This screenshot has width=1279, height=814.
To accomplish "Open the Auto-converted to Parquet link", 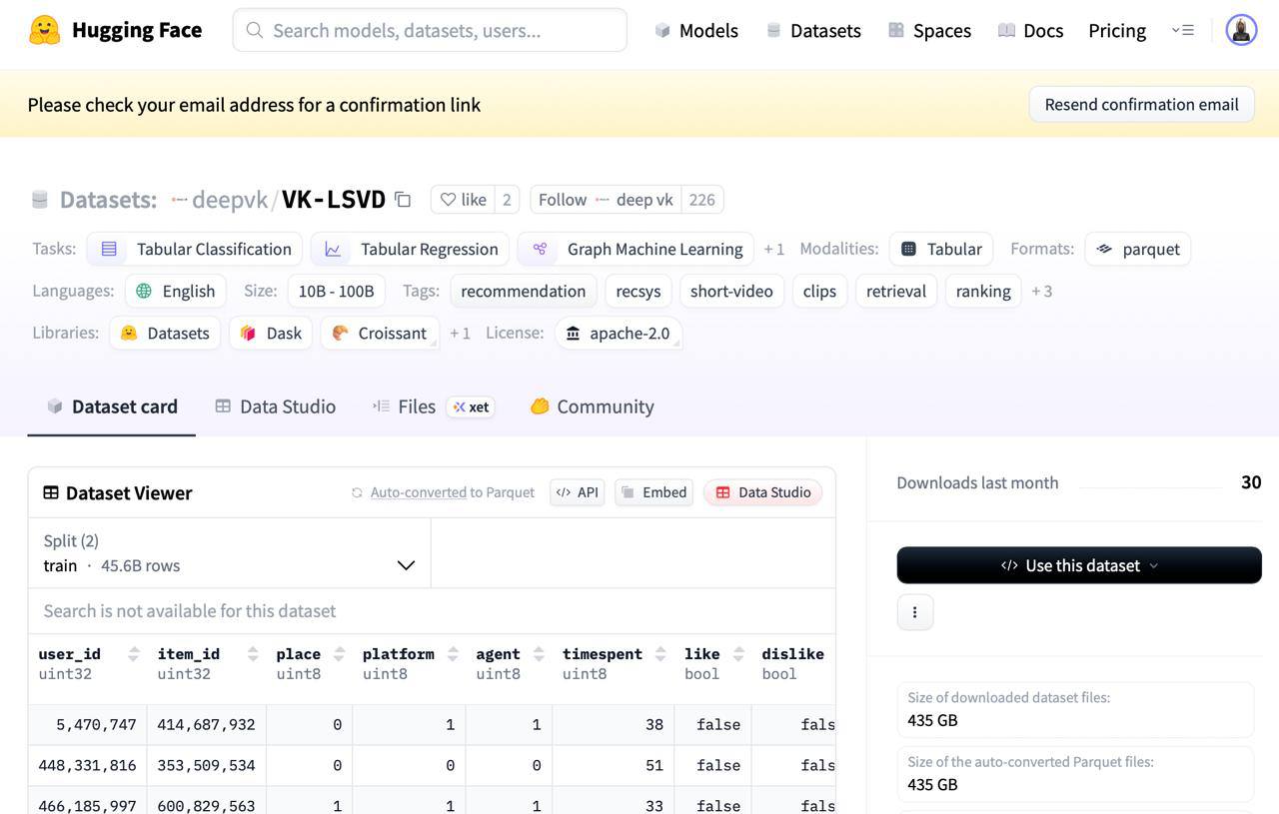I will [418, 492].
